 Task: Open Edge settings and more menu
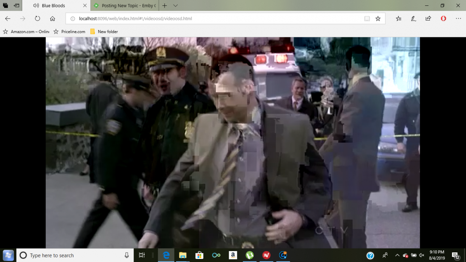(458, 19)
